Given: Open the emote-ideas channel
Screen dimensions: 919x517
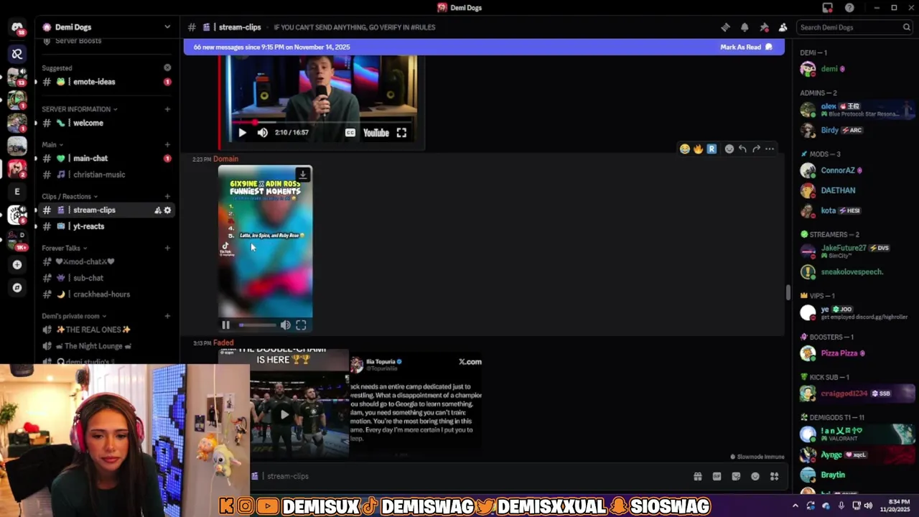Looking at the screenshot, I should [x=106, y=82].
